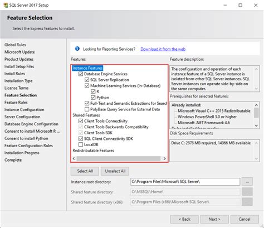
Task: Click left arrow of features horizontal scrollbar
Action: [74, 158]
